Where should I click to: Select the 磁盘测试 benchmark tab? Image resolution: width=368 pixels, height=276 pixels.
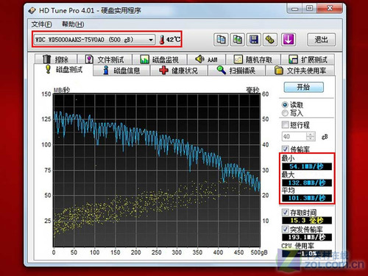[x=63, y=70]
